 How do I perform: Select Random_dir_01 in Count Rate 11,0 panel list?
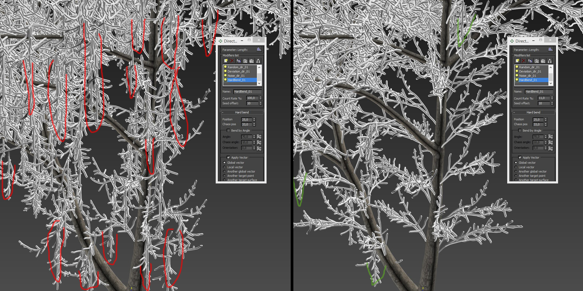pos(529,67)
